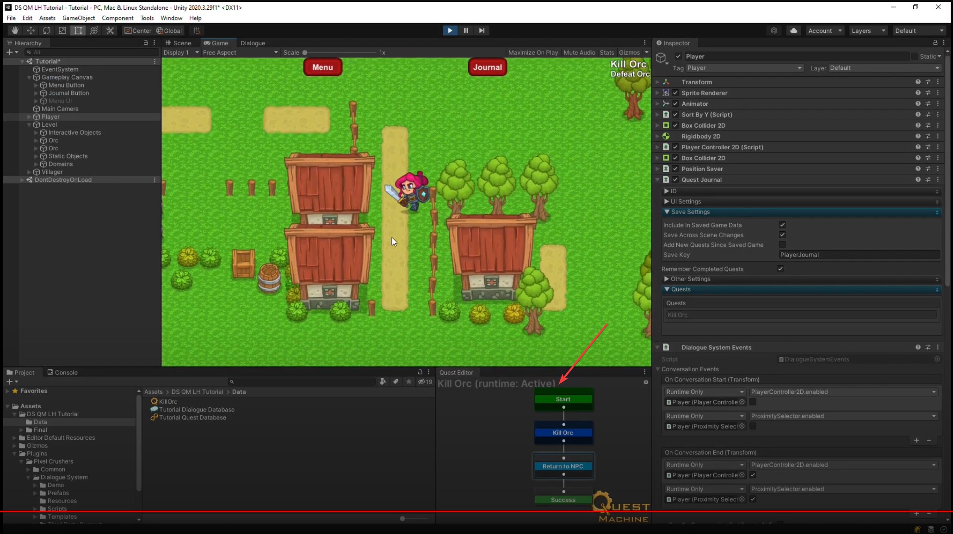Open the Tag dropdown
This screenshot has width=953, height=534.
[x=744, y=68]
